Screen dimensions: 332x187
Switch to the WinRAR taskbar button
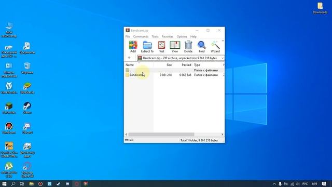pyautogui.click(x=86, y=183)
